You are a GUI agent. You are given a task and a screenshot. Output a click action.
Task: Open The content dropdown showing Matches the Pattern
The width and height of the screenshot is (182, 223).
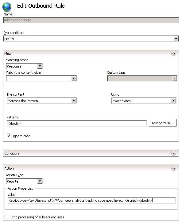pos(42,101)
